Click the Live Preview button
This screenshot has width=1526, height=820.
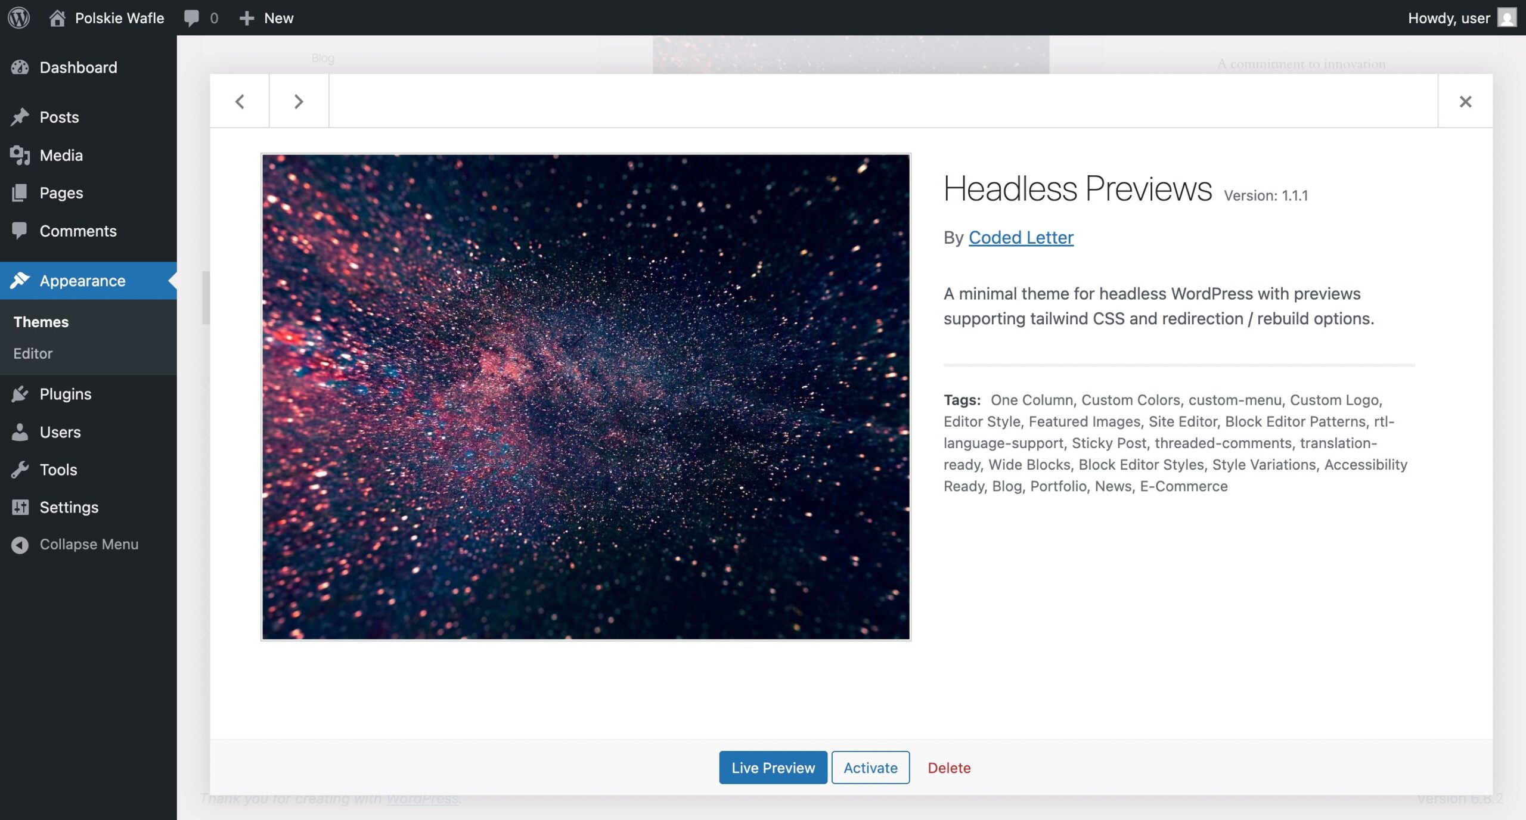(773, 768)
